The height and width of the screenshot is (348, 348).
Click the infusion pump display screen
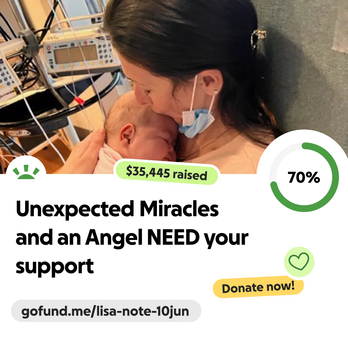pyautogui.click(x=75, y=54)
